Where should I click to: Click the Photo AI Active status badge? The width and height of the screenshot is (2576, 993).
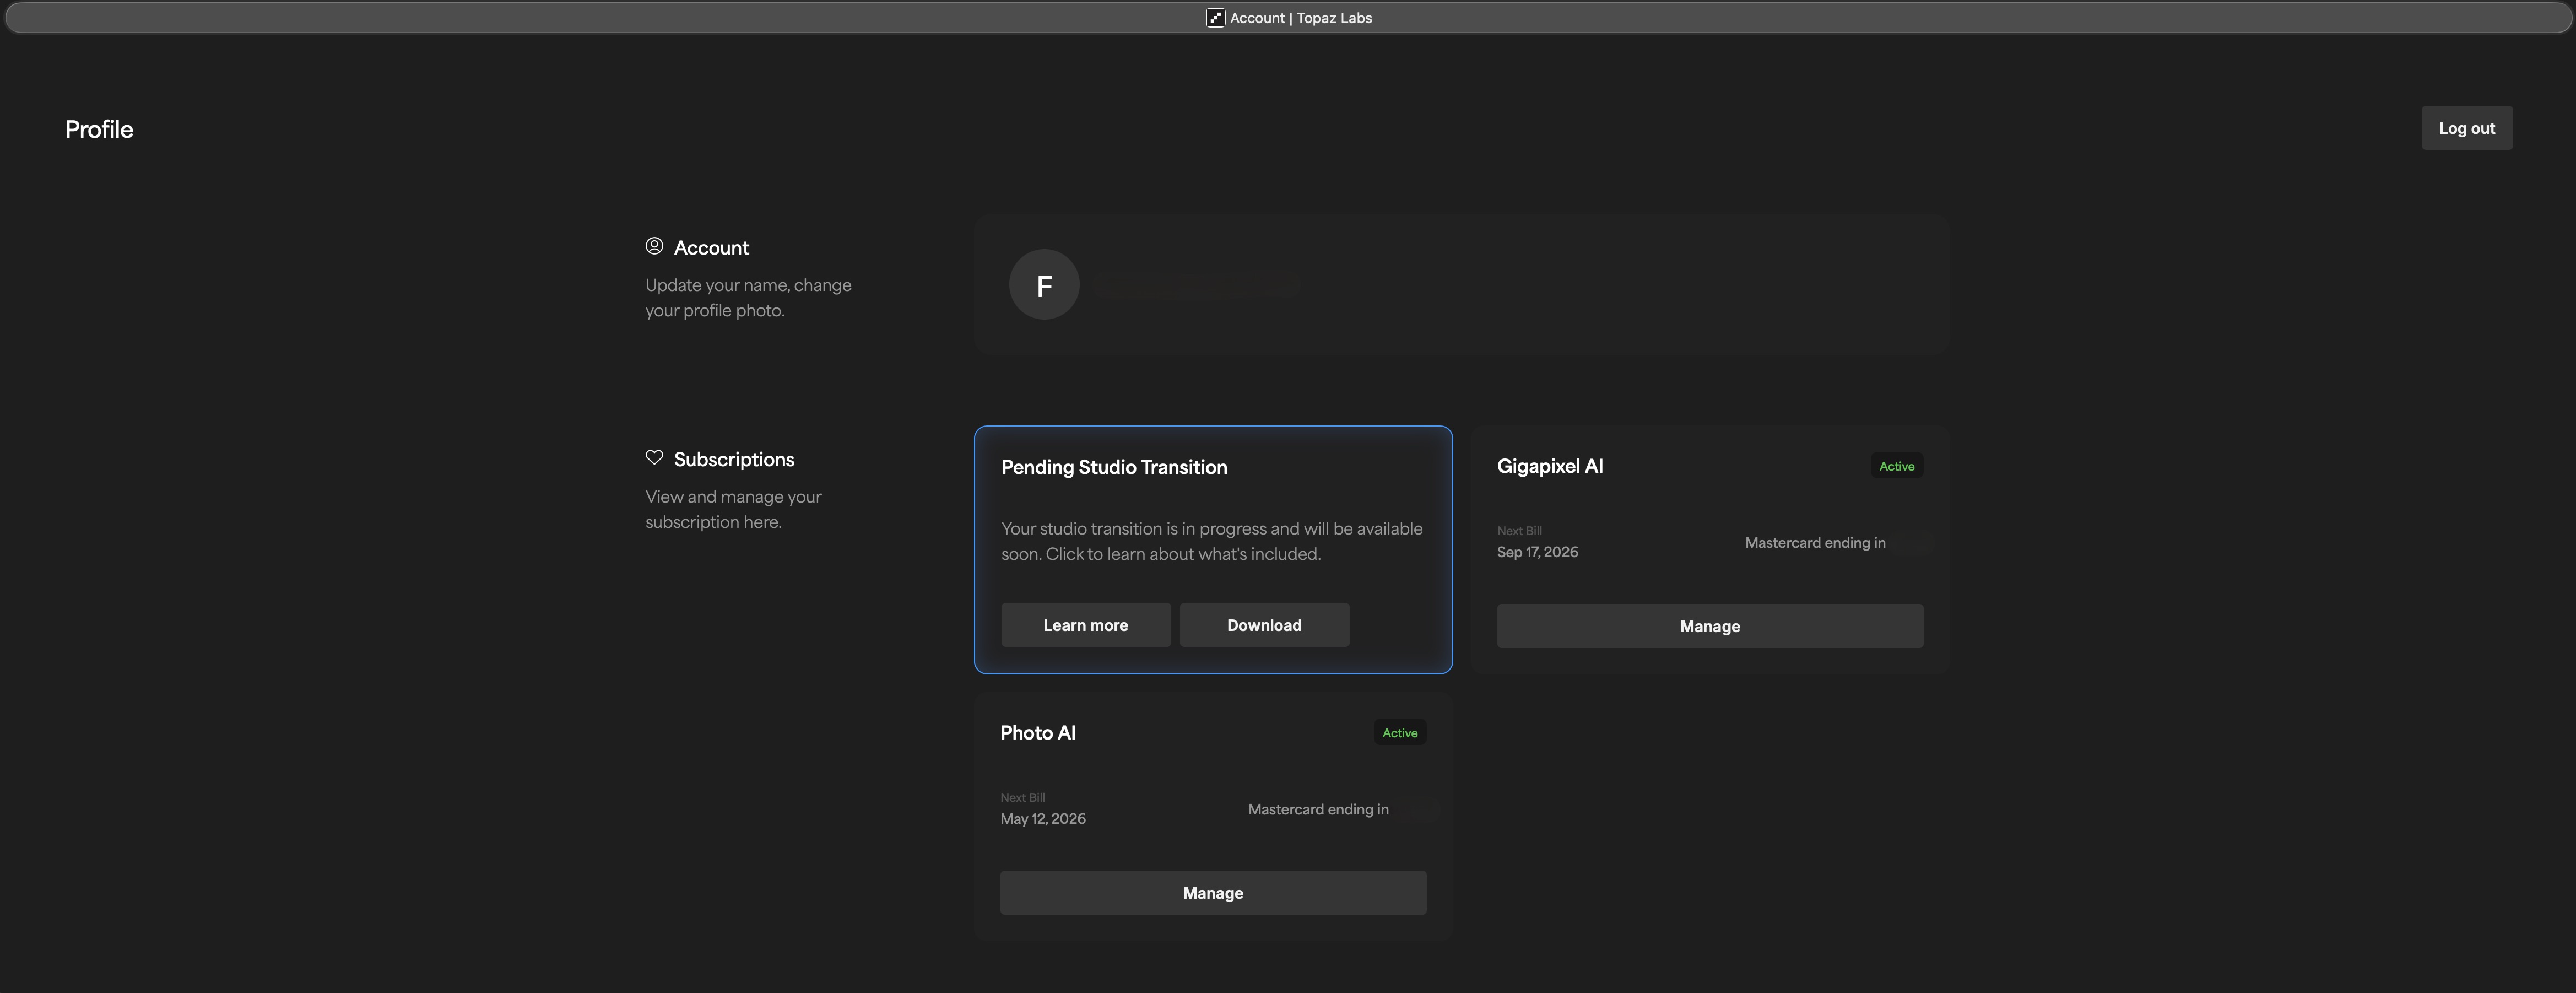point(1399,733)
